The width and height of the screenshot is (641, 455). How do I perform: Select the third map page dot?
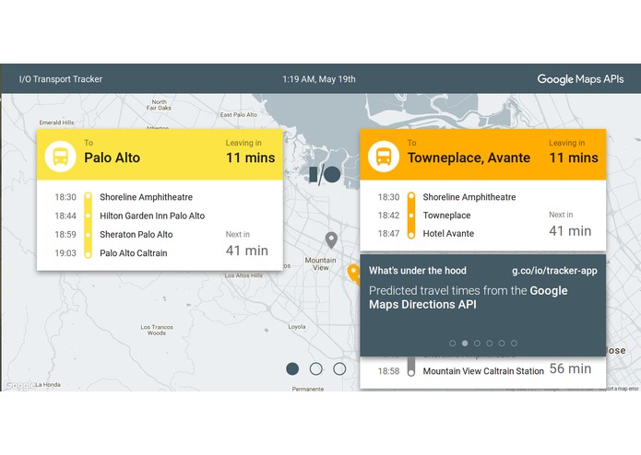[339, 369]
